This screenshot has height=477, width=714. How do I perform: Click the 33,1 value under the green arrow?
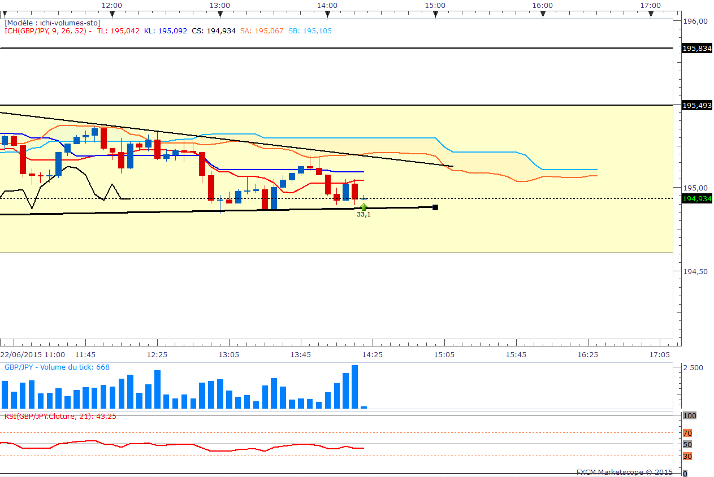364,215
